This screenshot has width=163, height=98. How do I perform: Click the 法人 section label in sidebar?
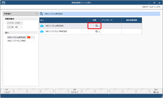(x=7, y=33)
